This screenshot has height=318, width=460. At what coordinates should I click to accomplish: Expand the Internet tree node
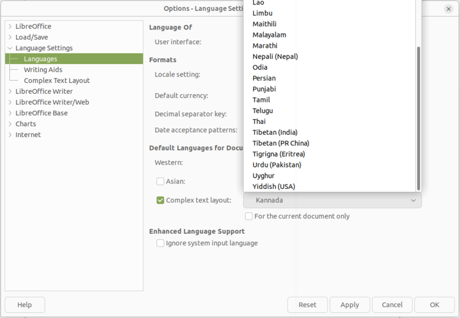pos(10,135)
